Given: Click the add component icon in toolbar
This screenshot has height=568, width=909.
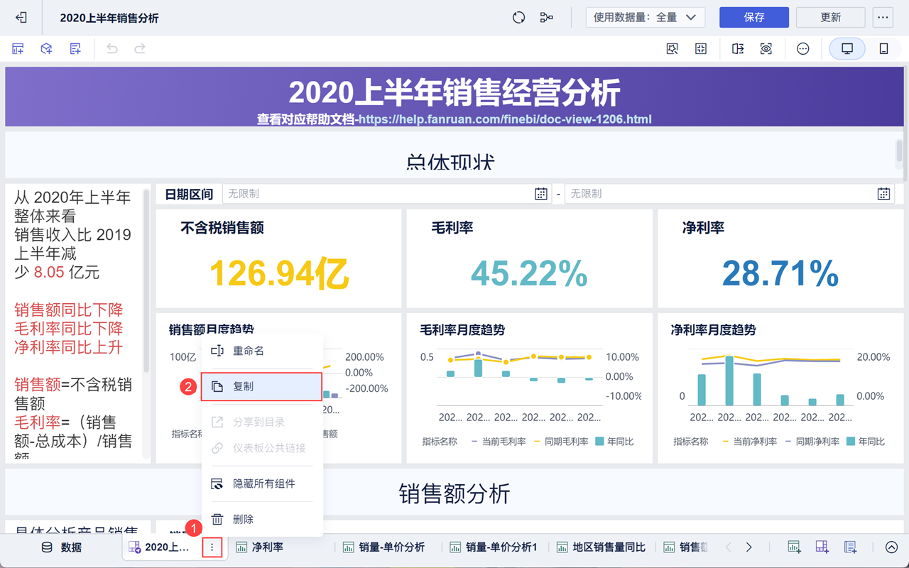Looking at the screenshot, I should point(18,49).
